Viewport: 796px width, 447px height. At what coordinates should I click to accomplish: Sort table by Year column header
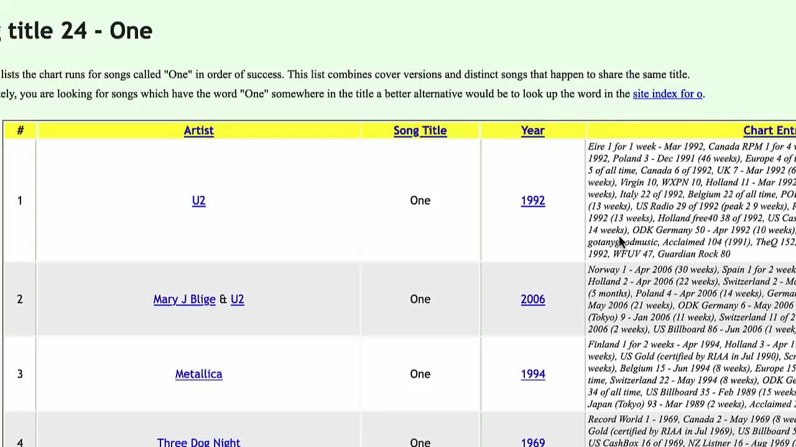[533, 130]
